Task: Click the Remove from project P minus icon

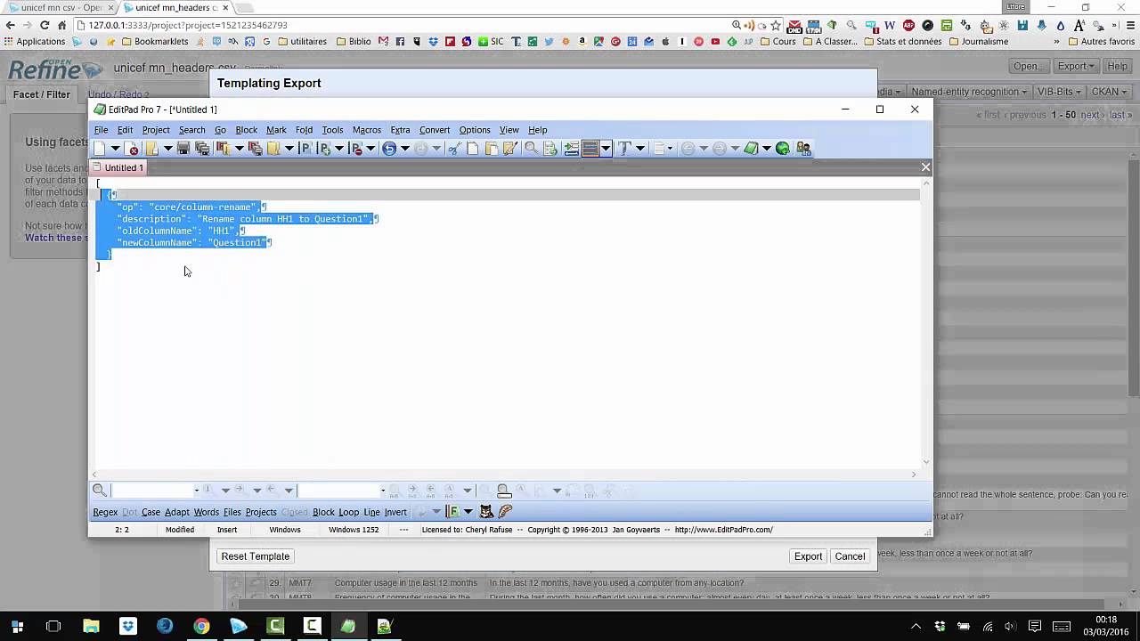Action: (x=356, y=149)
